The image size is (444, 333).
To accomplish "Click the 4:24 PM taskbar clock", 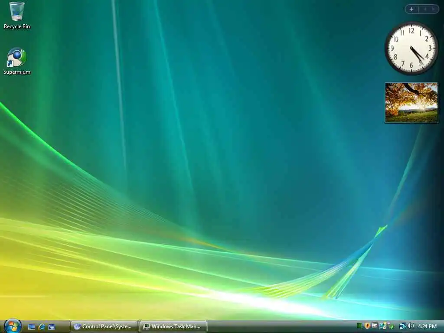I will point(427,326).
